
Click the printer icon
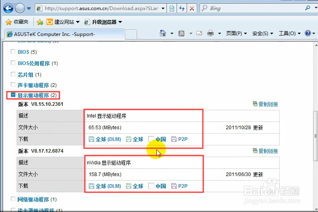click(x=211, y=33)
